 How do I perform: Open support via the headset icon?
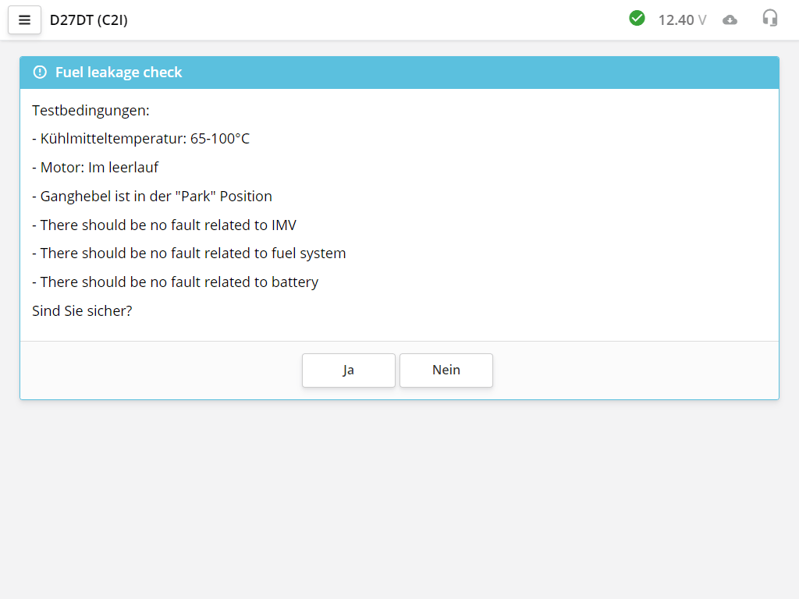click(x=770, y=19)
